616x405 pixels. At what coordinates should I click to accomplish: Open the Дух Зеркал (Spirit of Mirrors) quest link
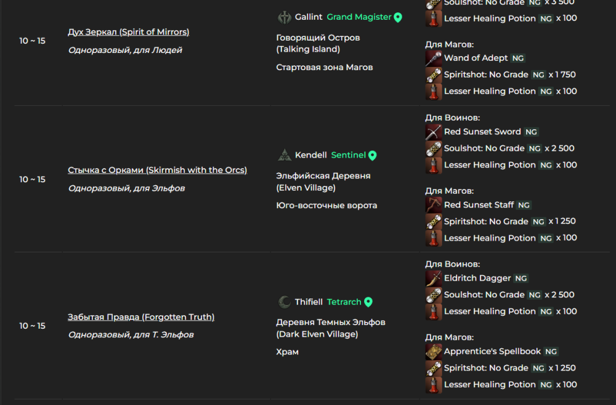pyautogui.click(x=129, y=32)
